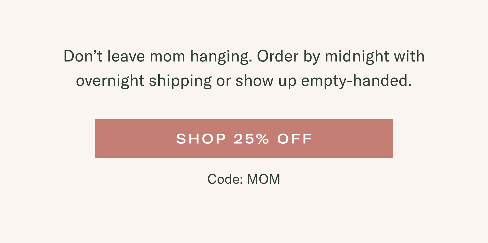Click the word 'OFF' on the button
488x243 pixels.
(295, 139)
